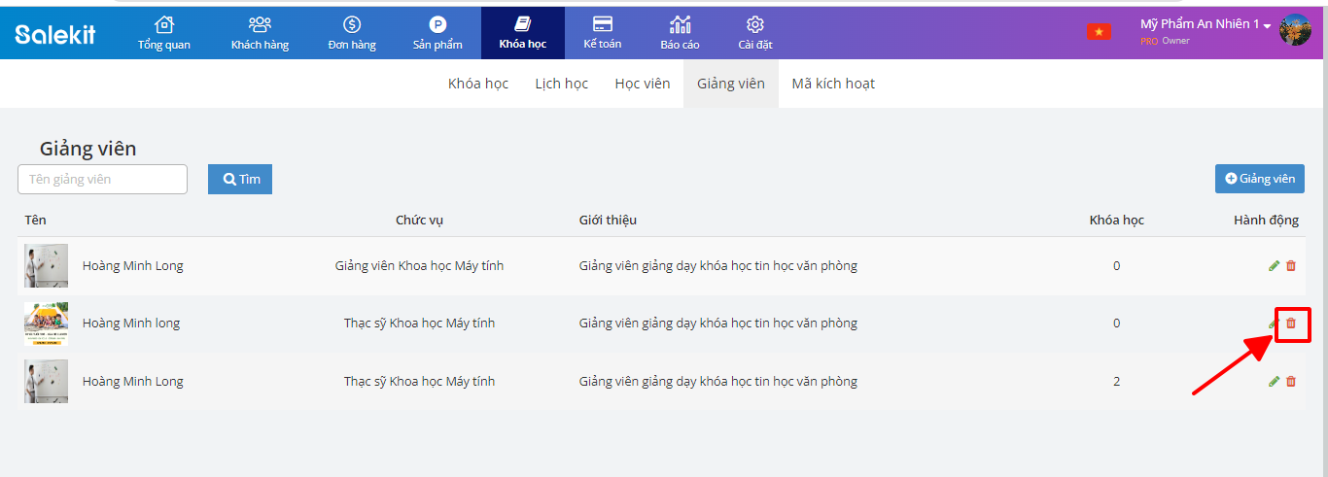Image resolution: width=1328 pixels, height=477 pixels.
Task: Open the Cài đặt settings gear
Action: (x=755, y=25)
